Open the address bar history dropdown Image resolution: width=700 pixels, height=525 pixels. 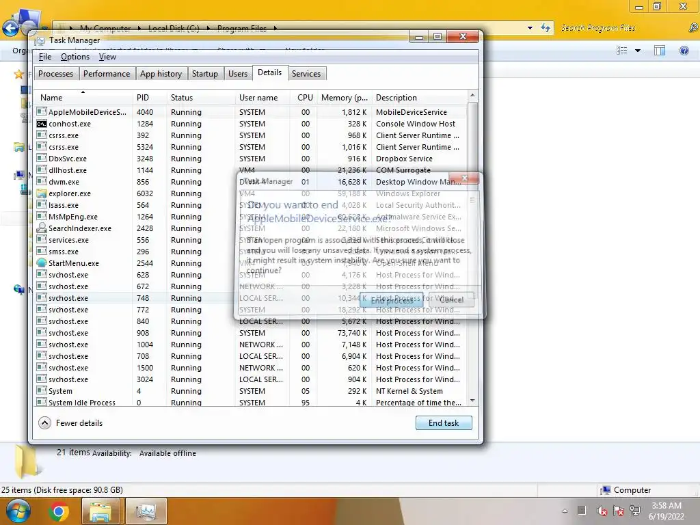click(x=530, y=27)
